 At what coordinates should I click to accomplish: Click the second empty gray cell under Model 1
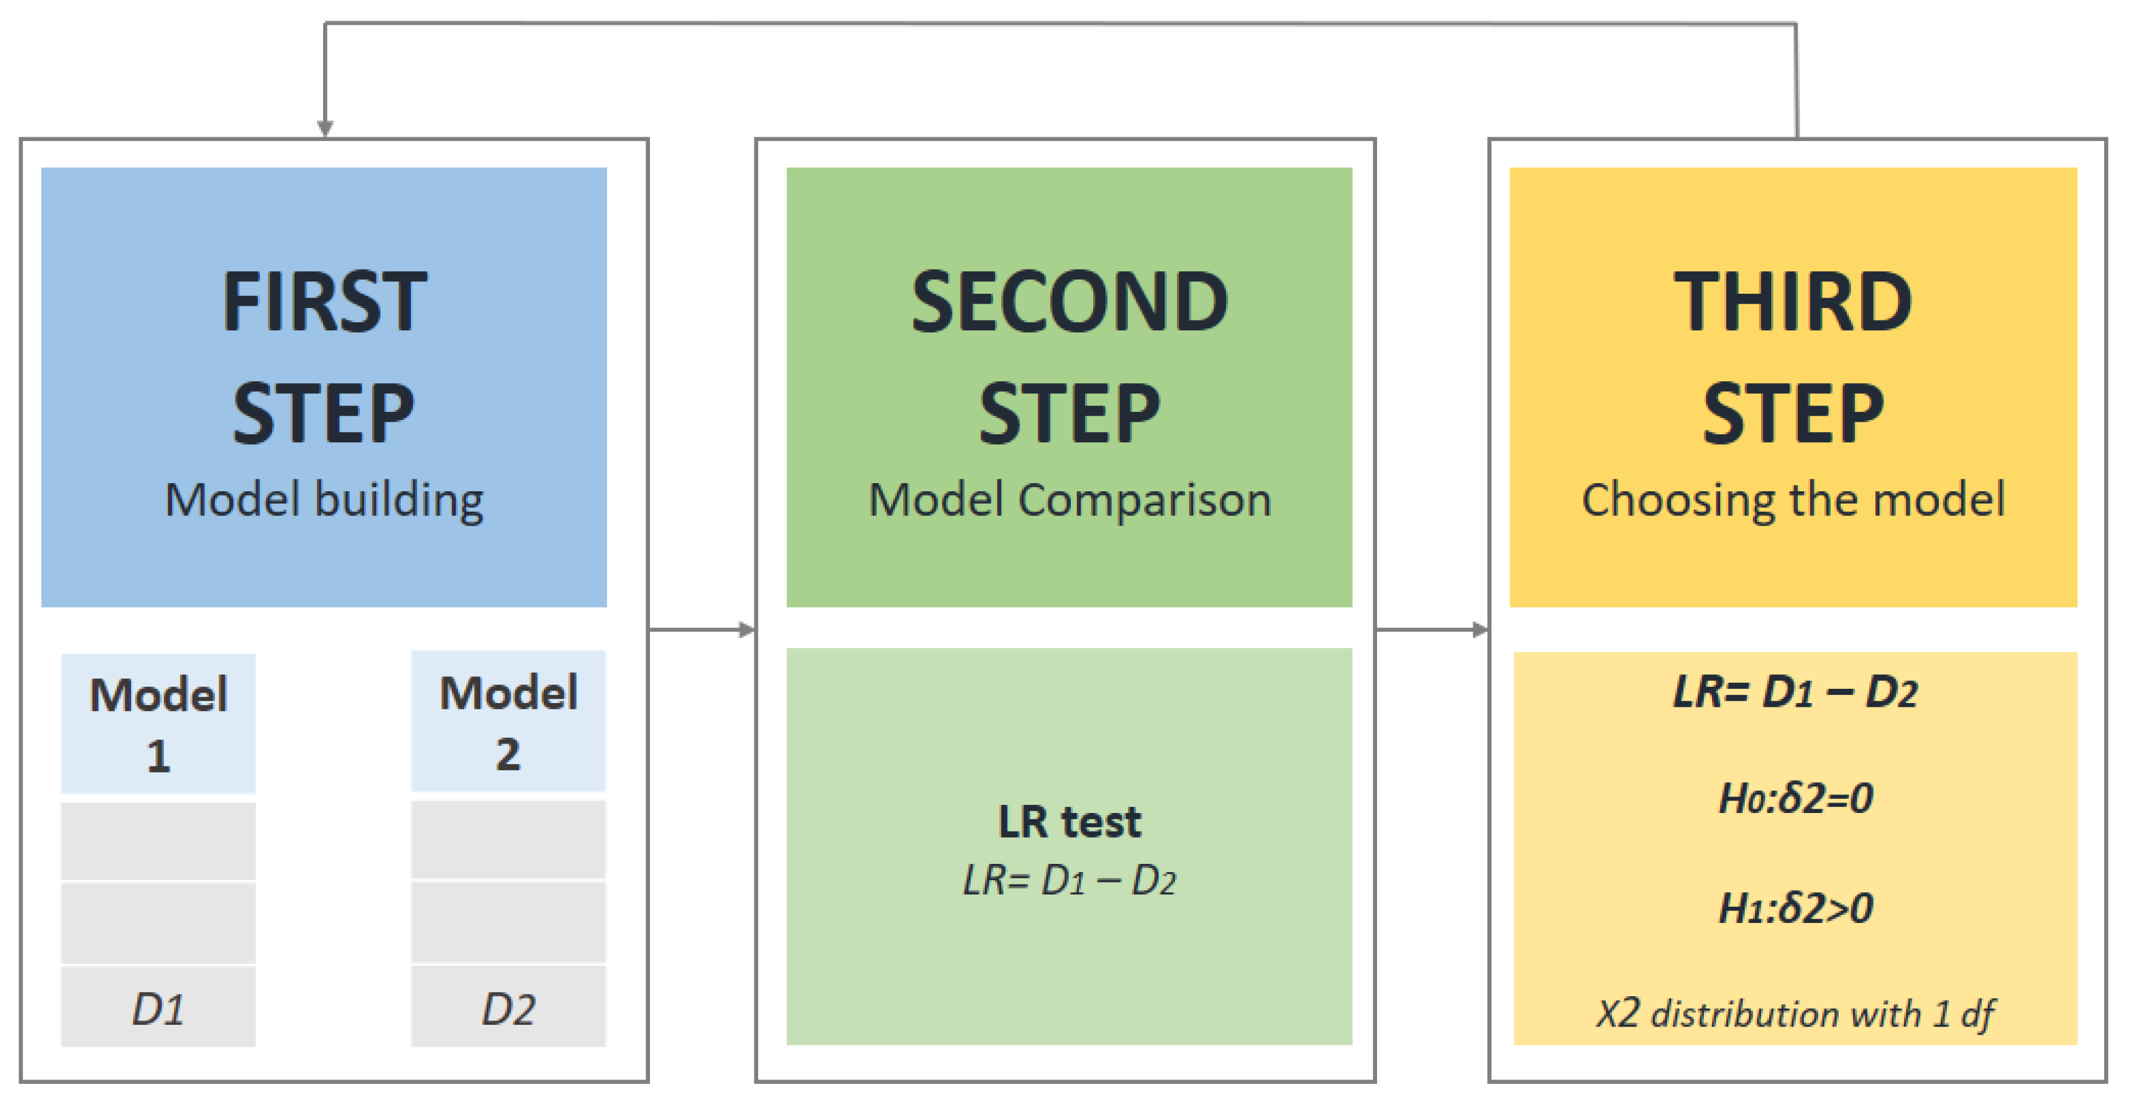pyautogui.click(x=158, y=922)
